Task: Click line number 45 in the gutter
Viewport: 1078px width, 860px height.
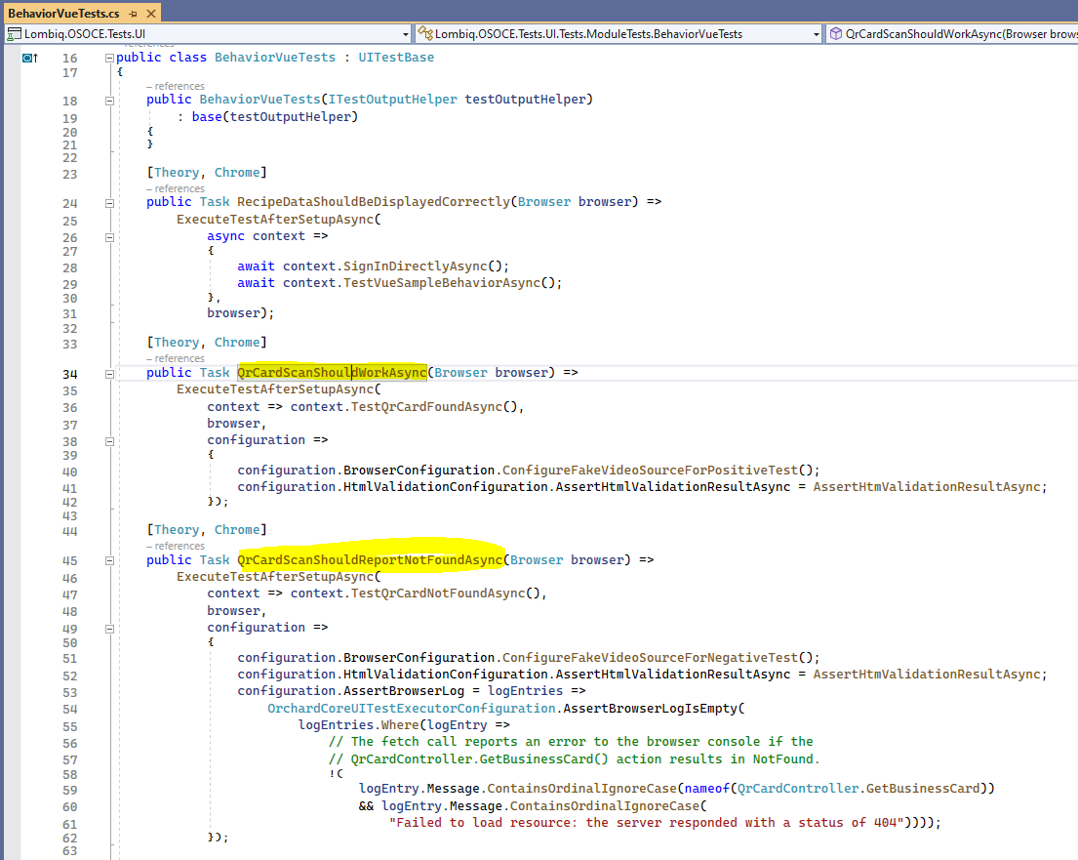Action: pos(70,560)
